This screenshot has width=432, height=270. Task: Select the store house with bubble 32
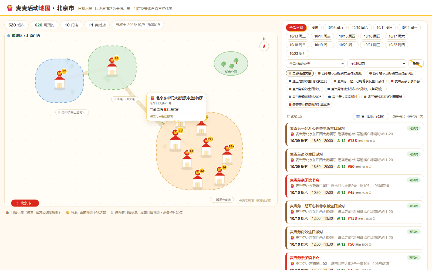198,179
